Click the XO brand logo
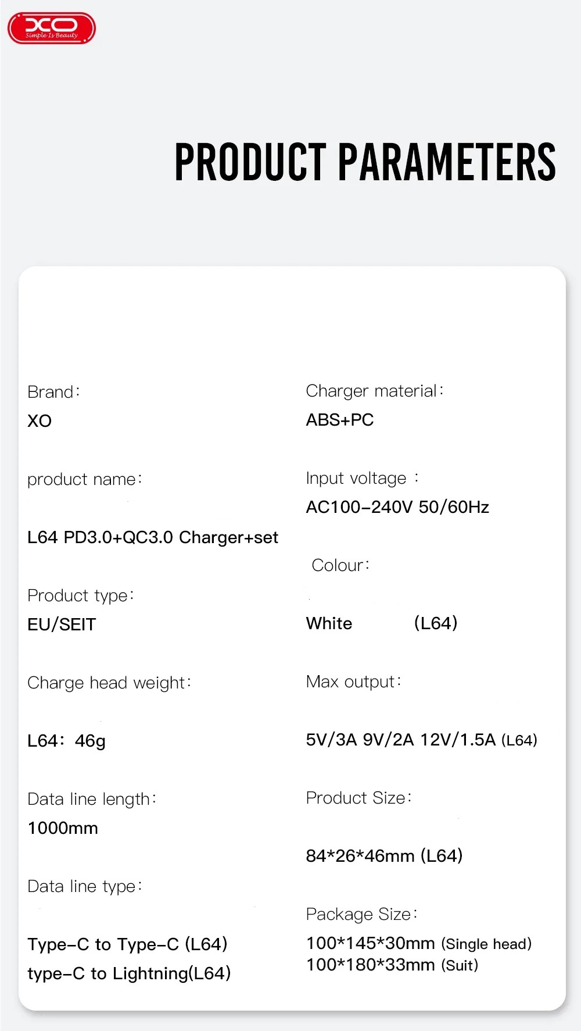The height and width of the screenshot is (1031, 581). (x=52, y=28)
